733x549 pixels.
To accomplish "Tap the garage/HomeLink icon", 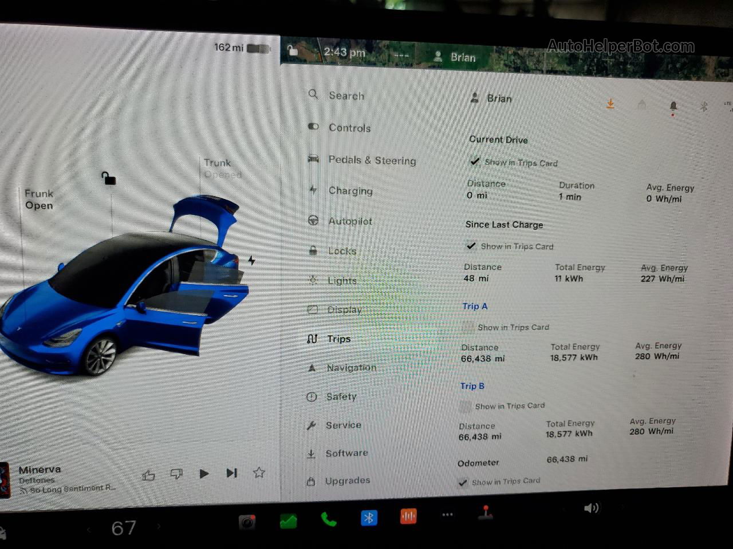I will 641,105.
